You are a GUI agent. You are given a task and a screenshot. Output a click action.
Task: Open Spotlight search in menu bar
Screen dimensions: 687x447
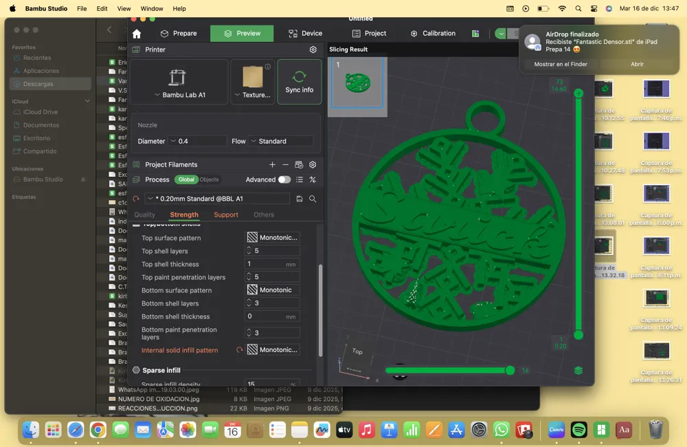(x=578, y=8)
